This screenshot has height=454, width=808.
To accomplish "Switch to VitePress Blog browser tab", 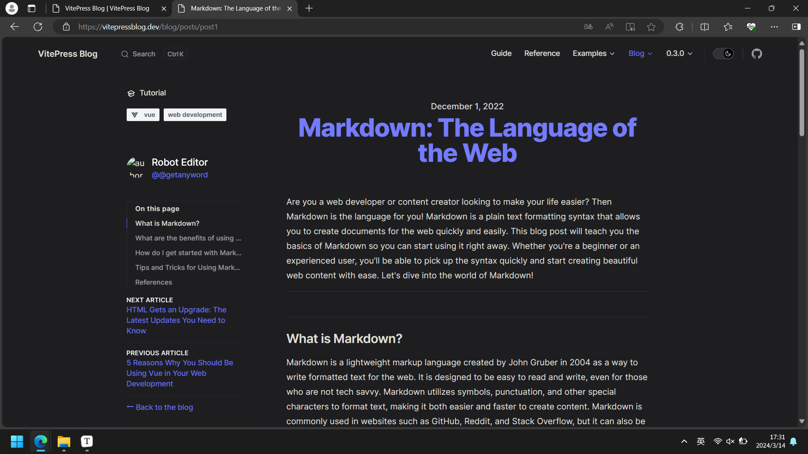I will 107,8.
